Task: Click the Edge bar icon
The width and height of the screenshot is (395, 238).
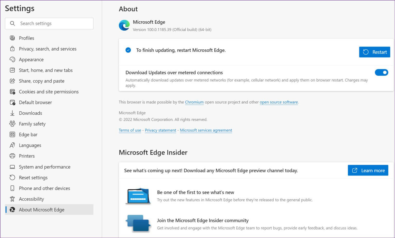Action: coord(12,134)
